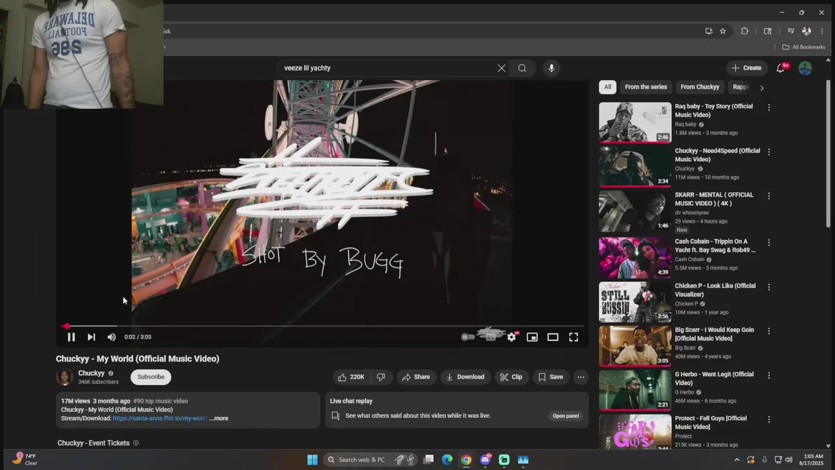Open the player settings gear
This screenshot has width=835, height=470.
511,337
